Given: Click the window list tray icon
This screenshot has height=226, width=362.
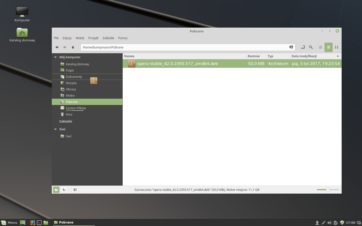Looking at the screenshot, I should point(359,223).
